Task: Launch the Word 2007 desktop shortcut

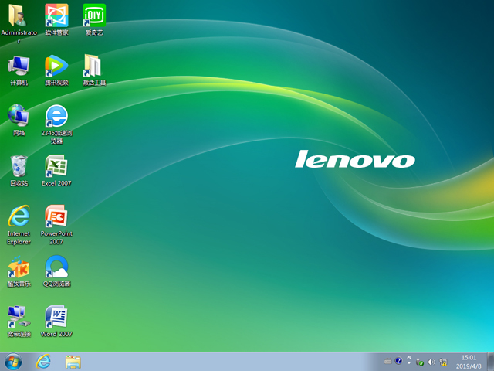Action: (x=56, y=317)
